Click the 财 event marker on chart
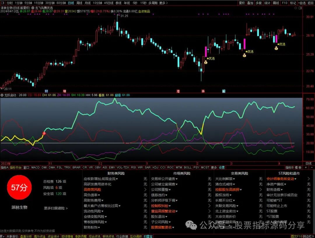The width and height of the screenshot is (315, 238). tap(46, 91)
